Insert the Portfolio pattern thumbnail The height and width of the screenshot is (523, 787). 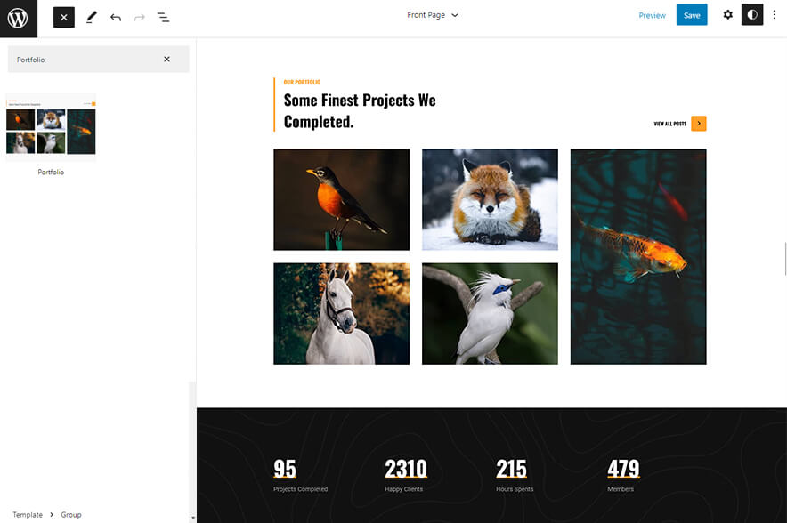[x=51, y=125]
